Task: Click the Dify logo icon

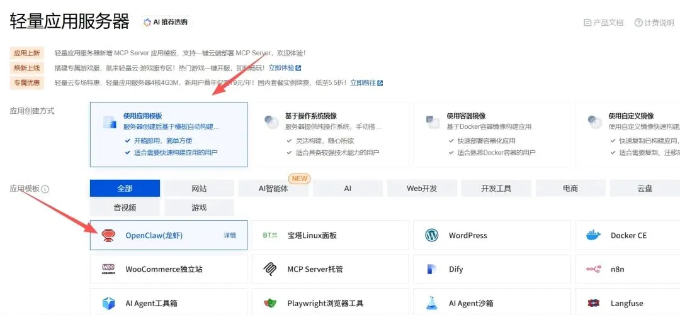Action: (432, 269)
